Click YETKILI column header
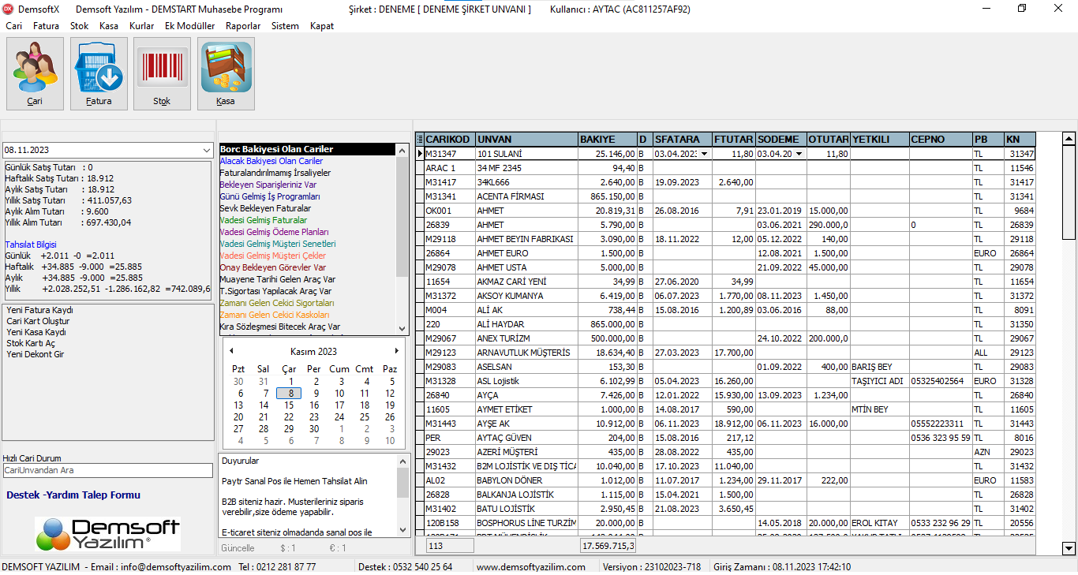This screenshot has width=1078, height=575. point(880,140)
